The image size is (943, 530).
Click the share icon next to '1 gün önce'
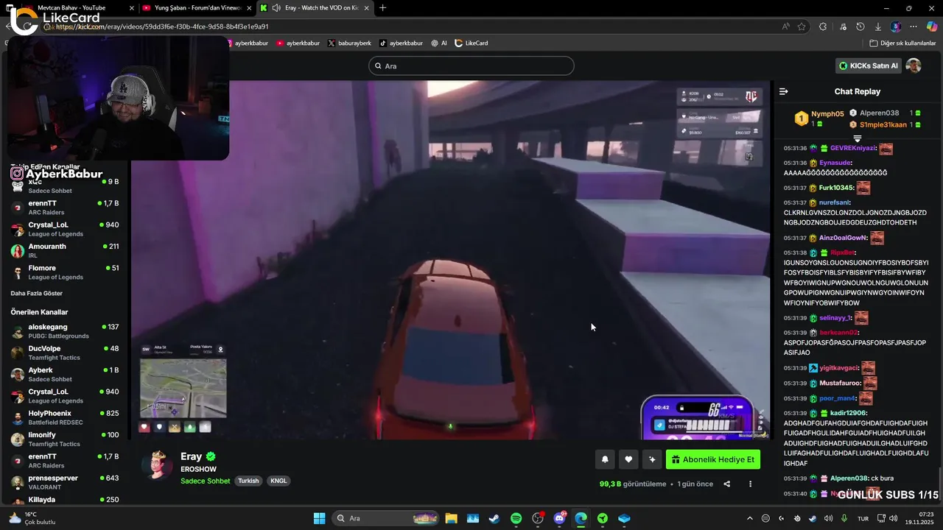(x=727, y=484)
